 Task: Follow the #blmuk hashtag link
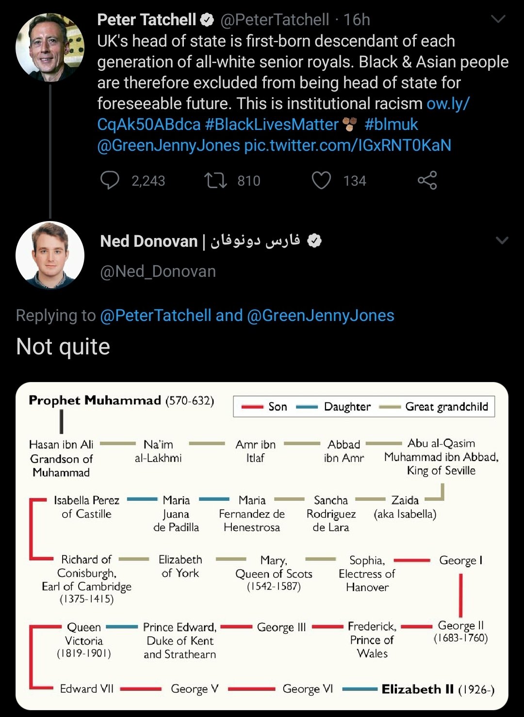click(391, 125)
